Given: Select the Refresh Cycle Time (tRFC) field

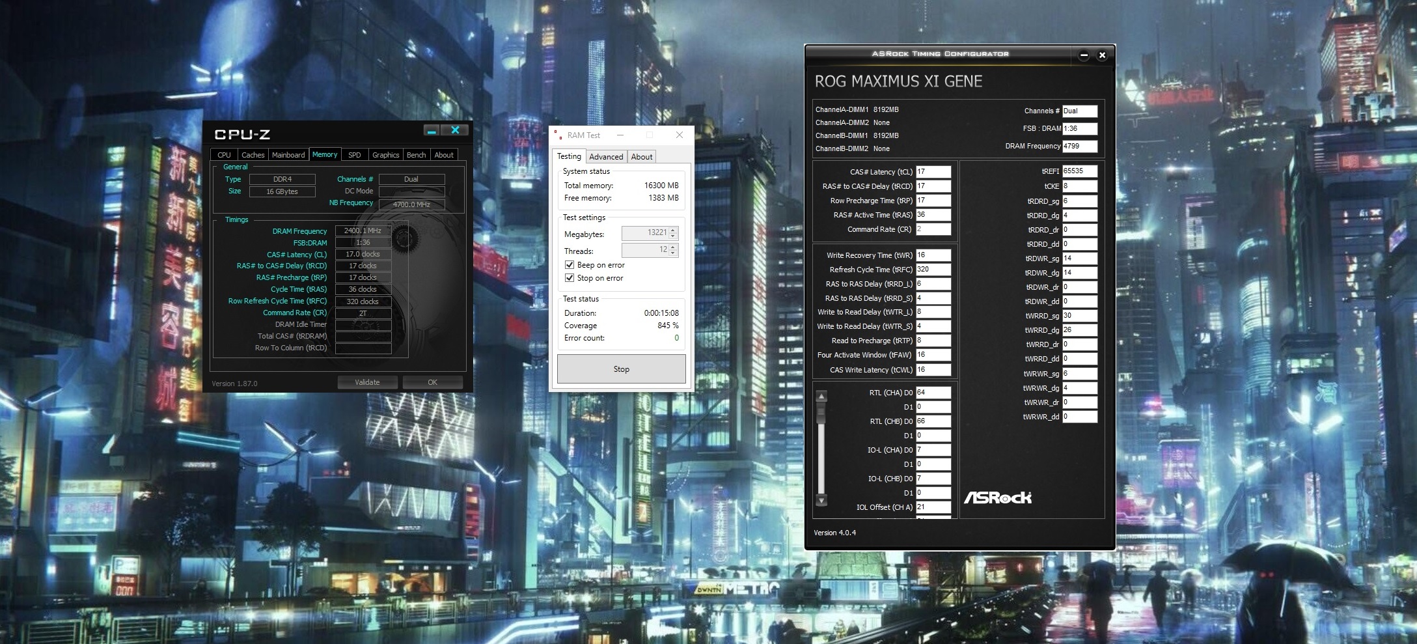Looking at the screenshot, I should tap(933, 270).
